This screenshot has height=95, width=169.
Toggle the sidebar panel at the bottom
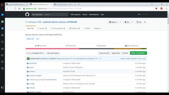[2, 87]
